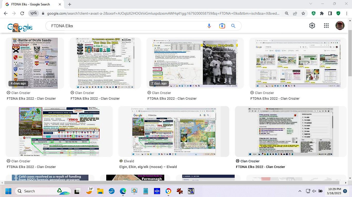Close the FTDNA Elks search tab
This screenshot has width=352, height=197.
click(60, 4)
